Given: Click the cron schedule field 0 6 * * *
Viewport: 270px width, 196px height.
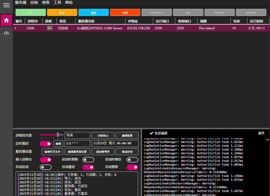Looking at the screenshot, I should point(77,143).
